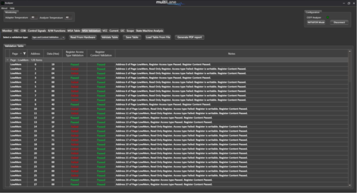Click Load Table From File
The width and height of the screenshot is (357, 193).
(158, 37)
